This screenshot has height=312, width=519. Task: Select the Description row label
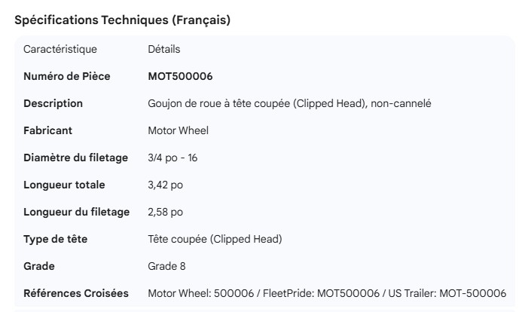(x=53, y=103)
